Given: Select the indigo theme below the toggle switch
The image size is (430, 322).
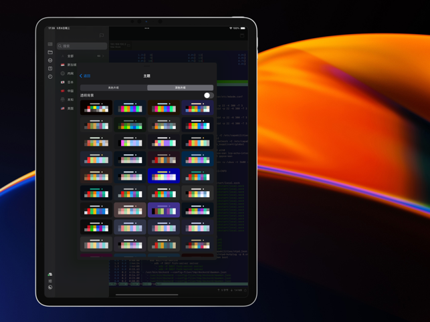Looking at the screenshot, I should tap(197, 108).
